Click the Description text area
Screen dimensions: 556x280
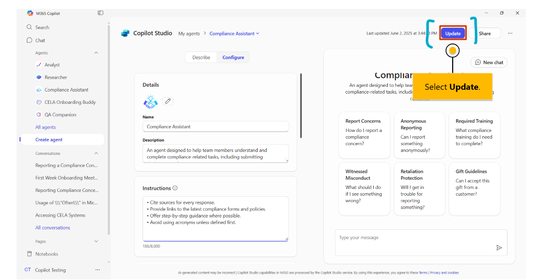pyautogui.click(x=215, y=153)
